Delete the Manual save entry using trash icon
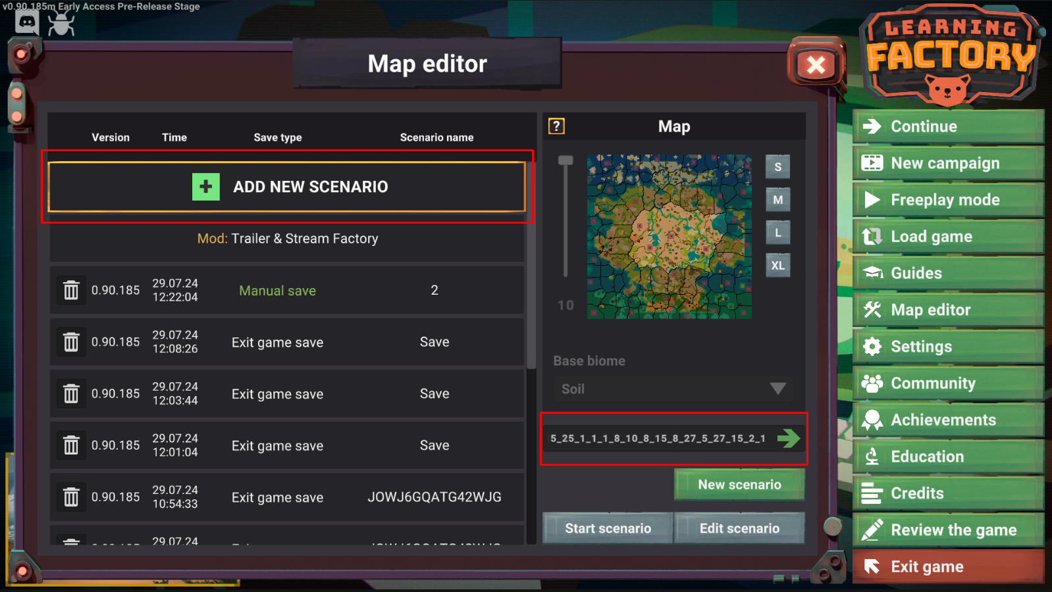 (71, 290)
